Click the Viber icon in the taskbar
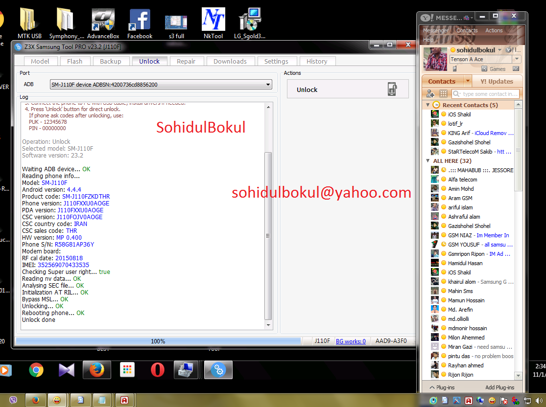This screenshot has height=407, width=546. click(x=13, y=400)
